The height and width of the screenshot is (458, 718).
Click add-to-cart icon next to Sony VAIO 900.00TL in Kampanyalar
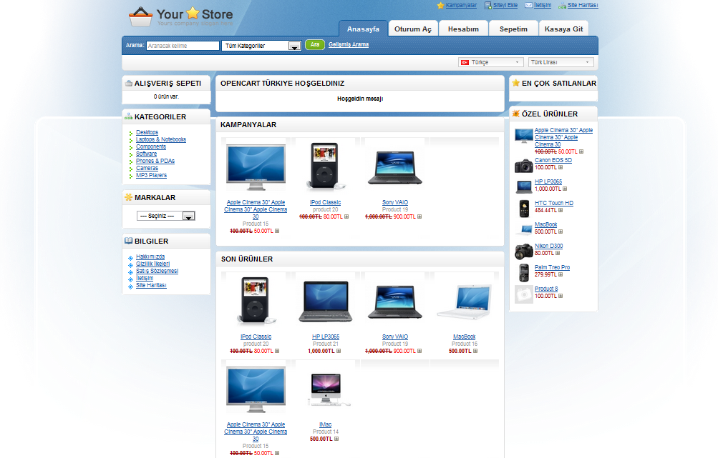pos(419,216)
